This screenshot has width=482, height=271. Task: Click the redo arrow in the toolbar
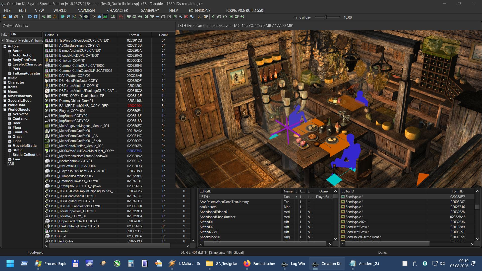click(x=36, y=17)
